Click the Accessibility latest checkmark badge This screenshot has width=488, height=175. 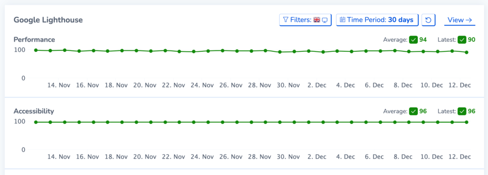[462, 111]
